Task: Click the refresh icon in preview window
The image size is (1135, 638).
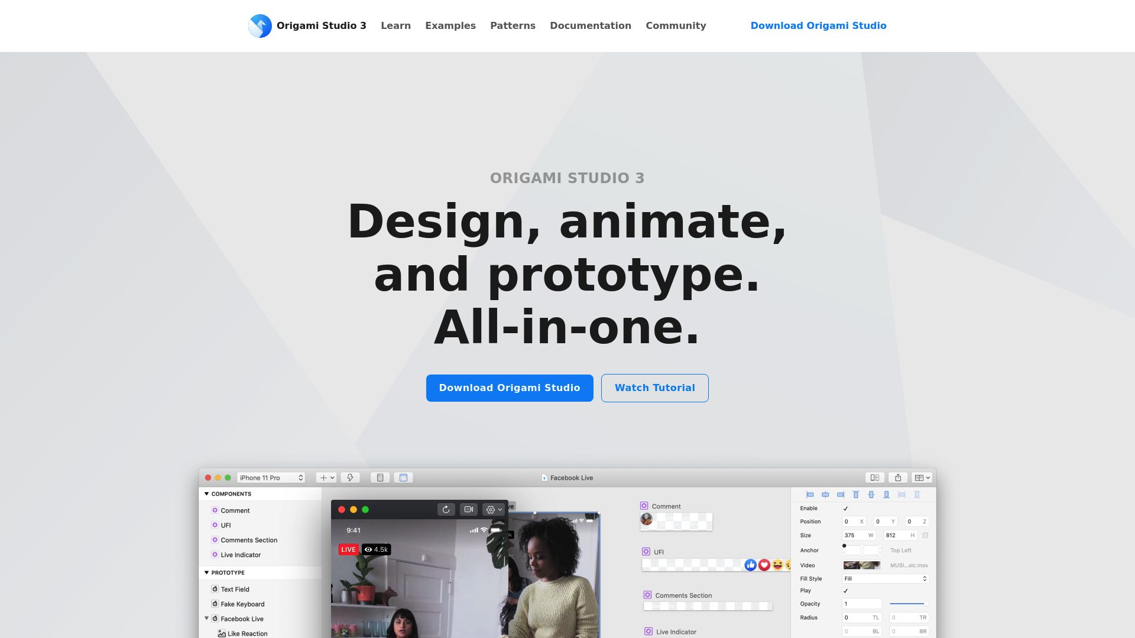Action: (x=446, y=509)
